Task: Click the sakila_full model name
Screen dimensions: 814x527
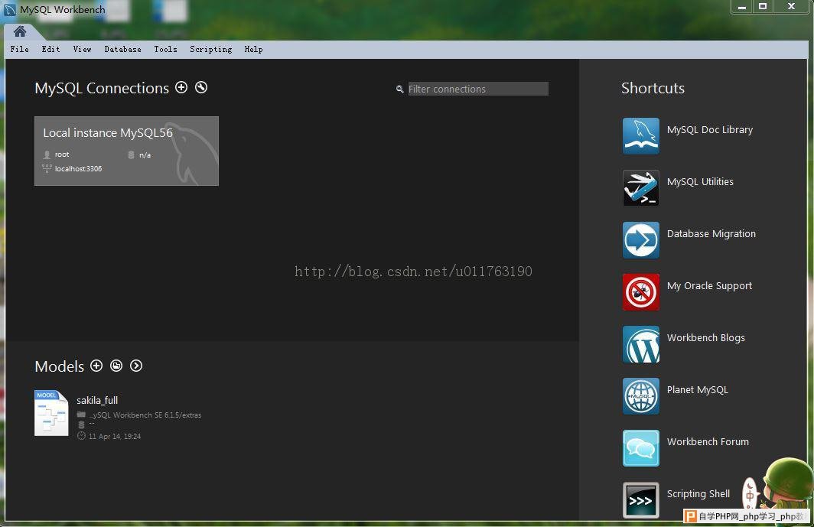Action: pyautogui.click(x=97, y=400)
